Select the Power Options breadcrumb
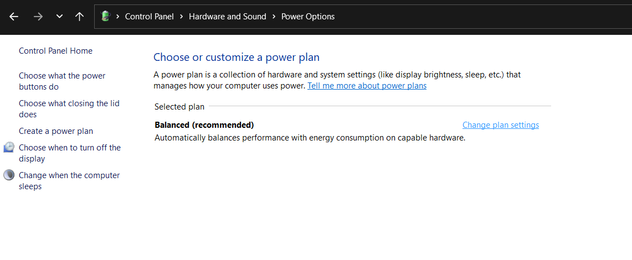632x260 pixels. (308, 17)
